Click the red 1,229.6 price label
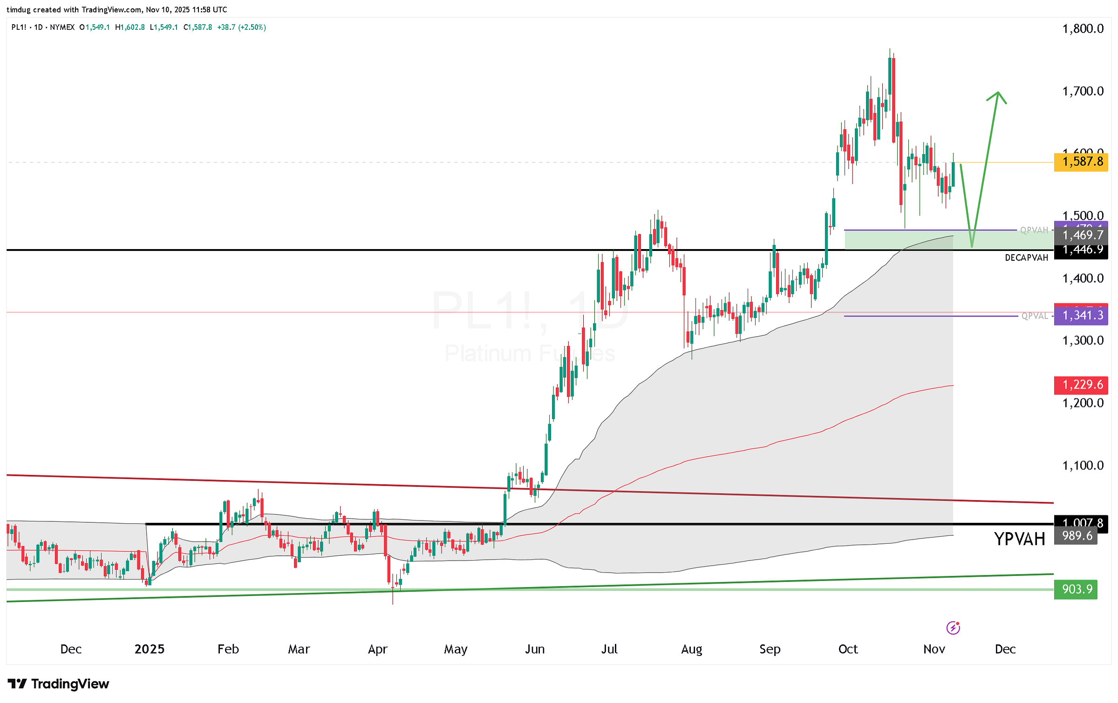This screenshot has width=1118, height=703. pos(1080,385)
